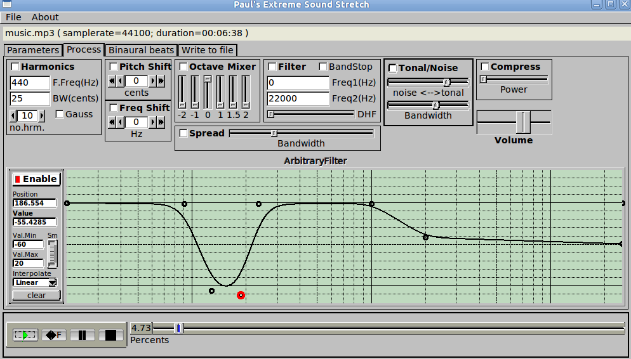This screenshot has width=631, height=359.
Task: Switch to the Binaural beats tab
Action: [141, 49]
